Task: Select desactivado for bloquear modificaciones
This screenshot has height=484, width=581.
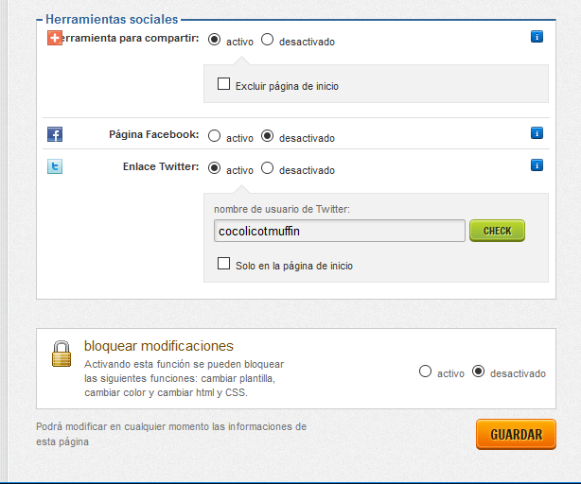Action: pyautogui.click(x=478, y=372)
